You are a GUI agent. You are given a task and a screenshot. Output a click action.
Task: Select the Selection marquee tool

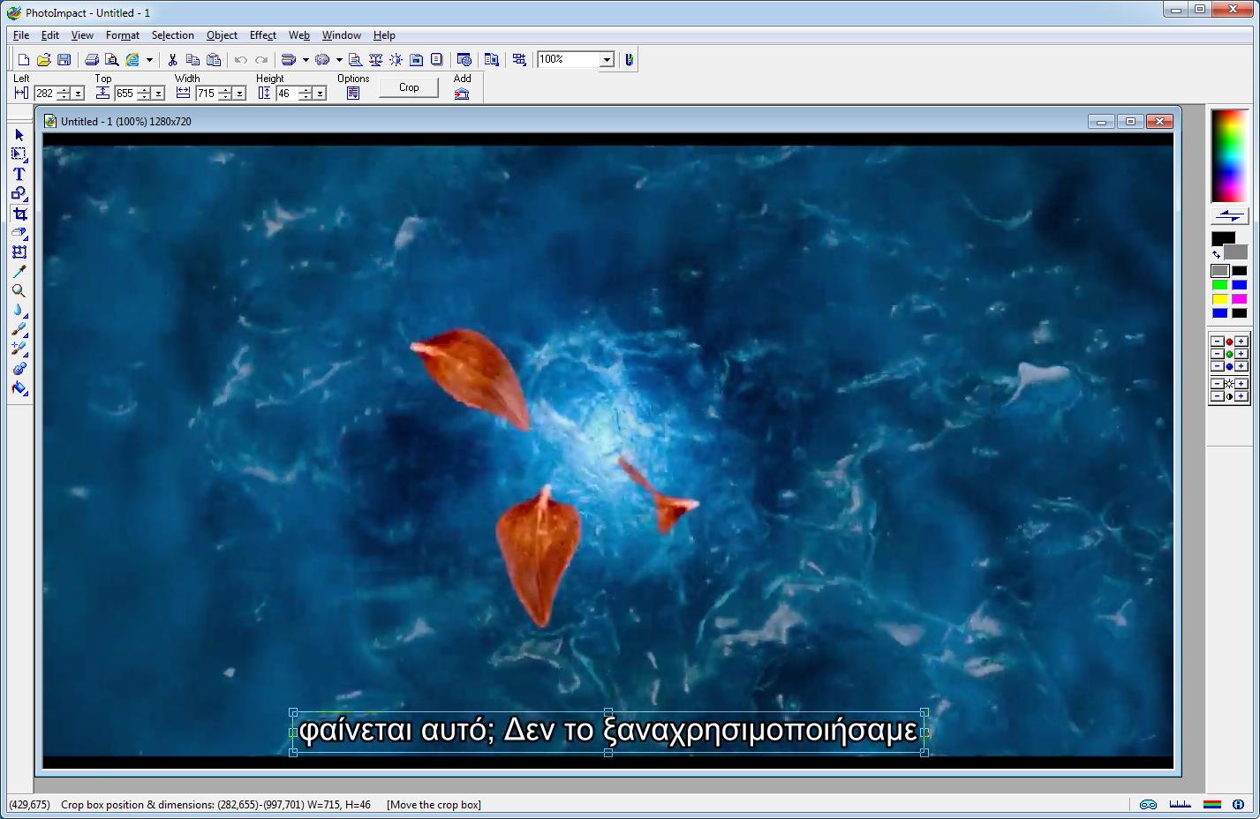19,154
